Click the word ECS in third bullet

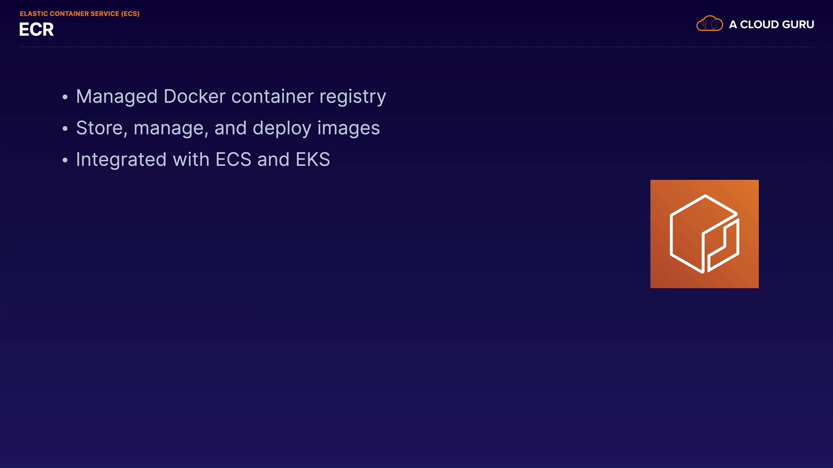point(233,160)
